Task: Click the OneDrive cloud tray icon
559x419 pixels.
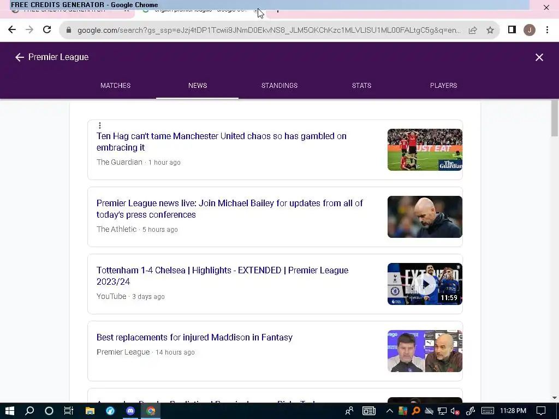Action: [429, 411]
